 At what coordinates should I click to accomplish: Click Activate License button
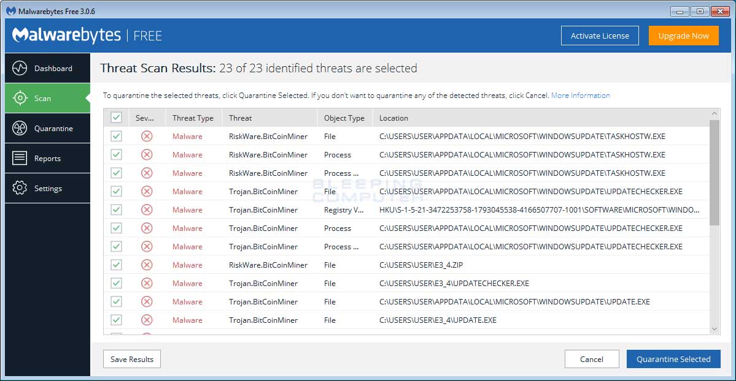point(600,36)
